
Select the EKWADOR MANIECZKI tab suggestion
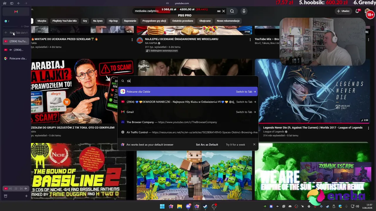click(x=188, y=102)
